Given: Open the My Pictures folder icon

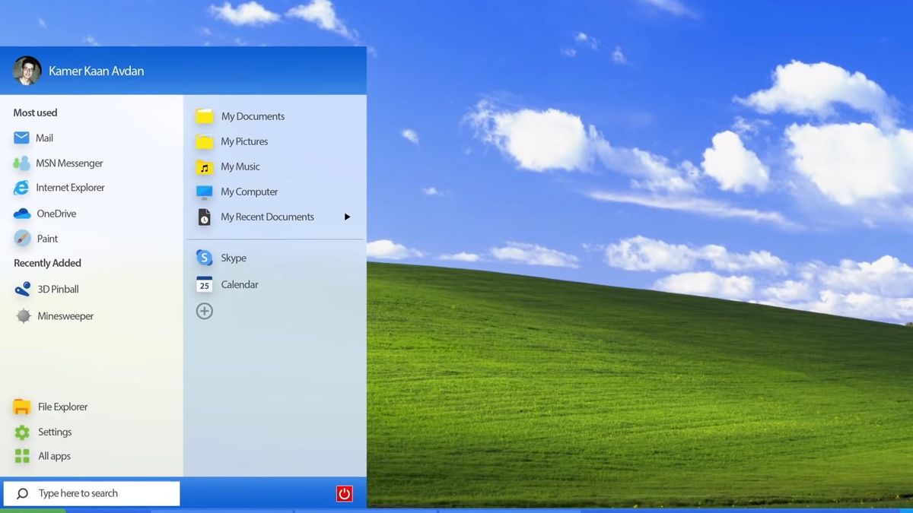Looking at the screenshot, I should coord(204,141).
